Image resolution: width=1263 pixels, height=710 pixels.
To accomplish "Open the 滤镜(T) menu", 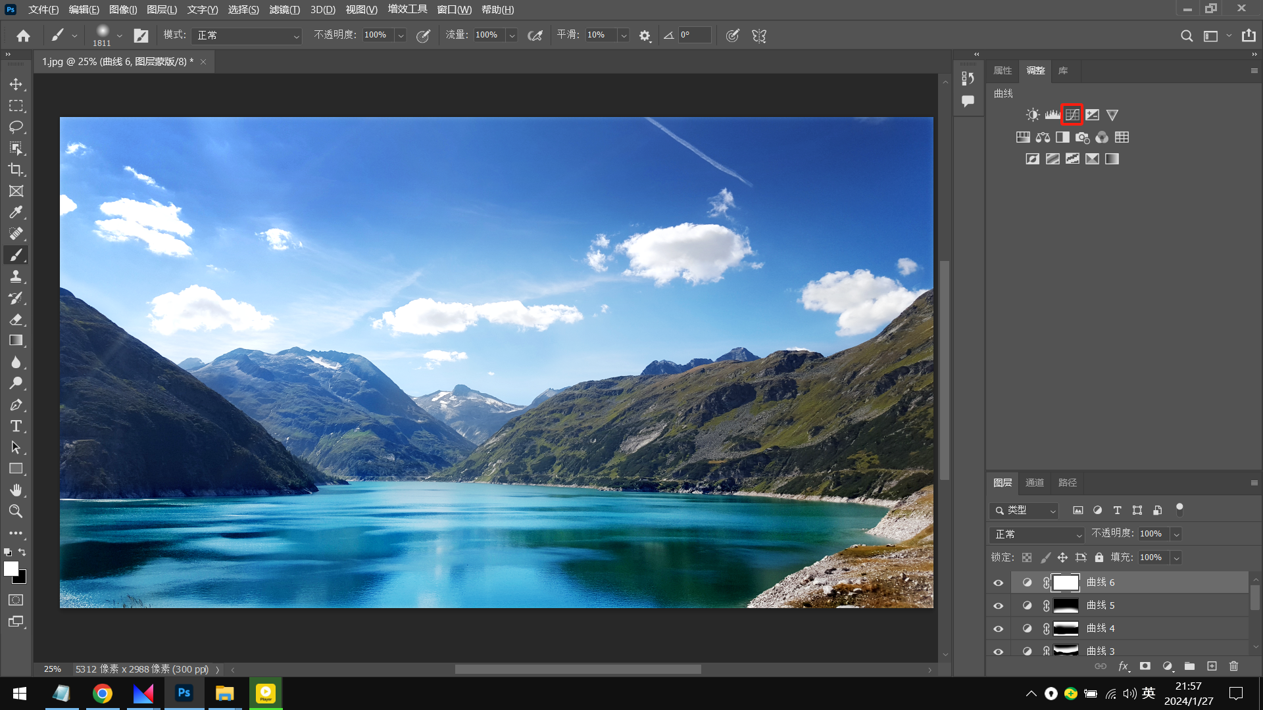I will coord(284,10).
